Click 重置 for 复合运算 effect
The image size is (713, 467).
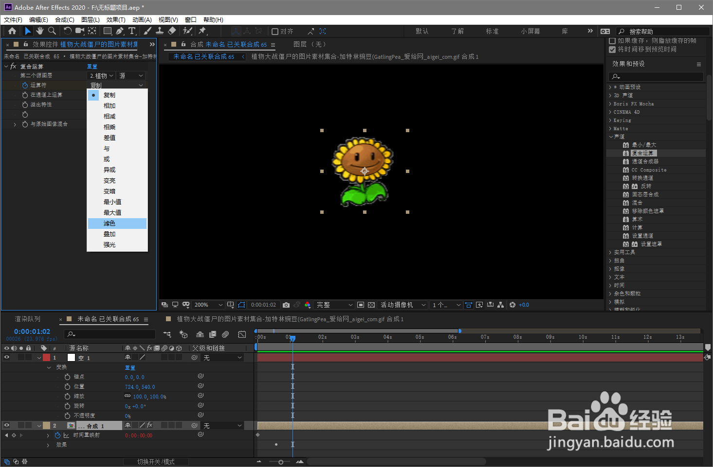point(92,67)
